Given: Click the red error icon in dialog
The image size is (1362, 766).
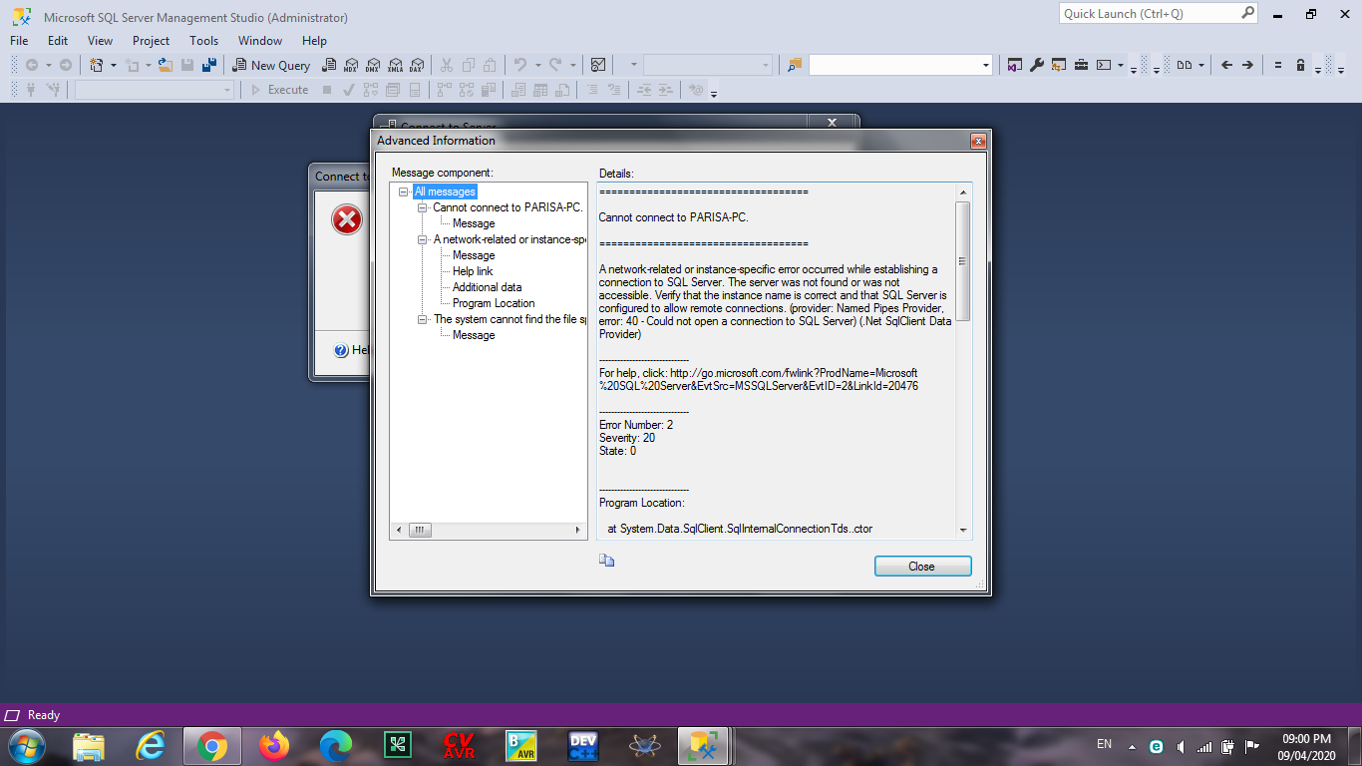Looking at the screenshot, I should click(346, 219).
